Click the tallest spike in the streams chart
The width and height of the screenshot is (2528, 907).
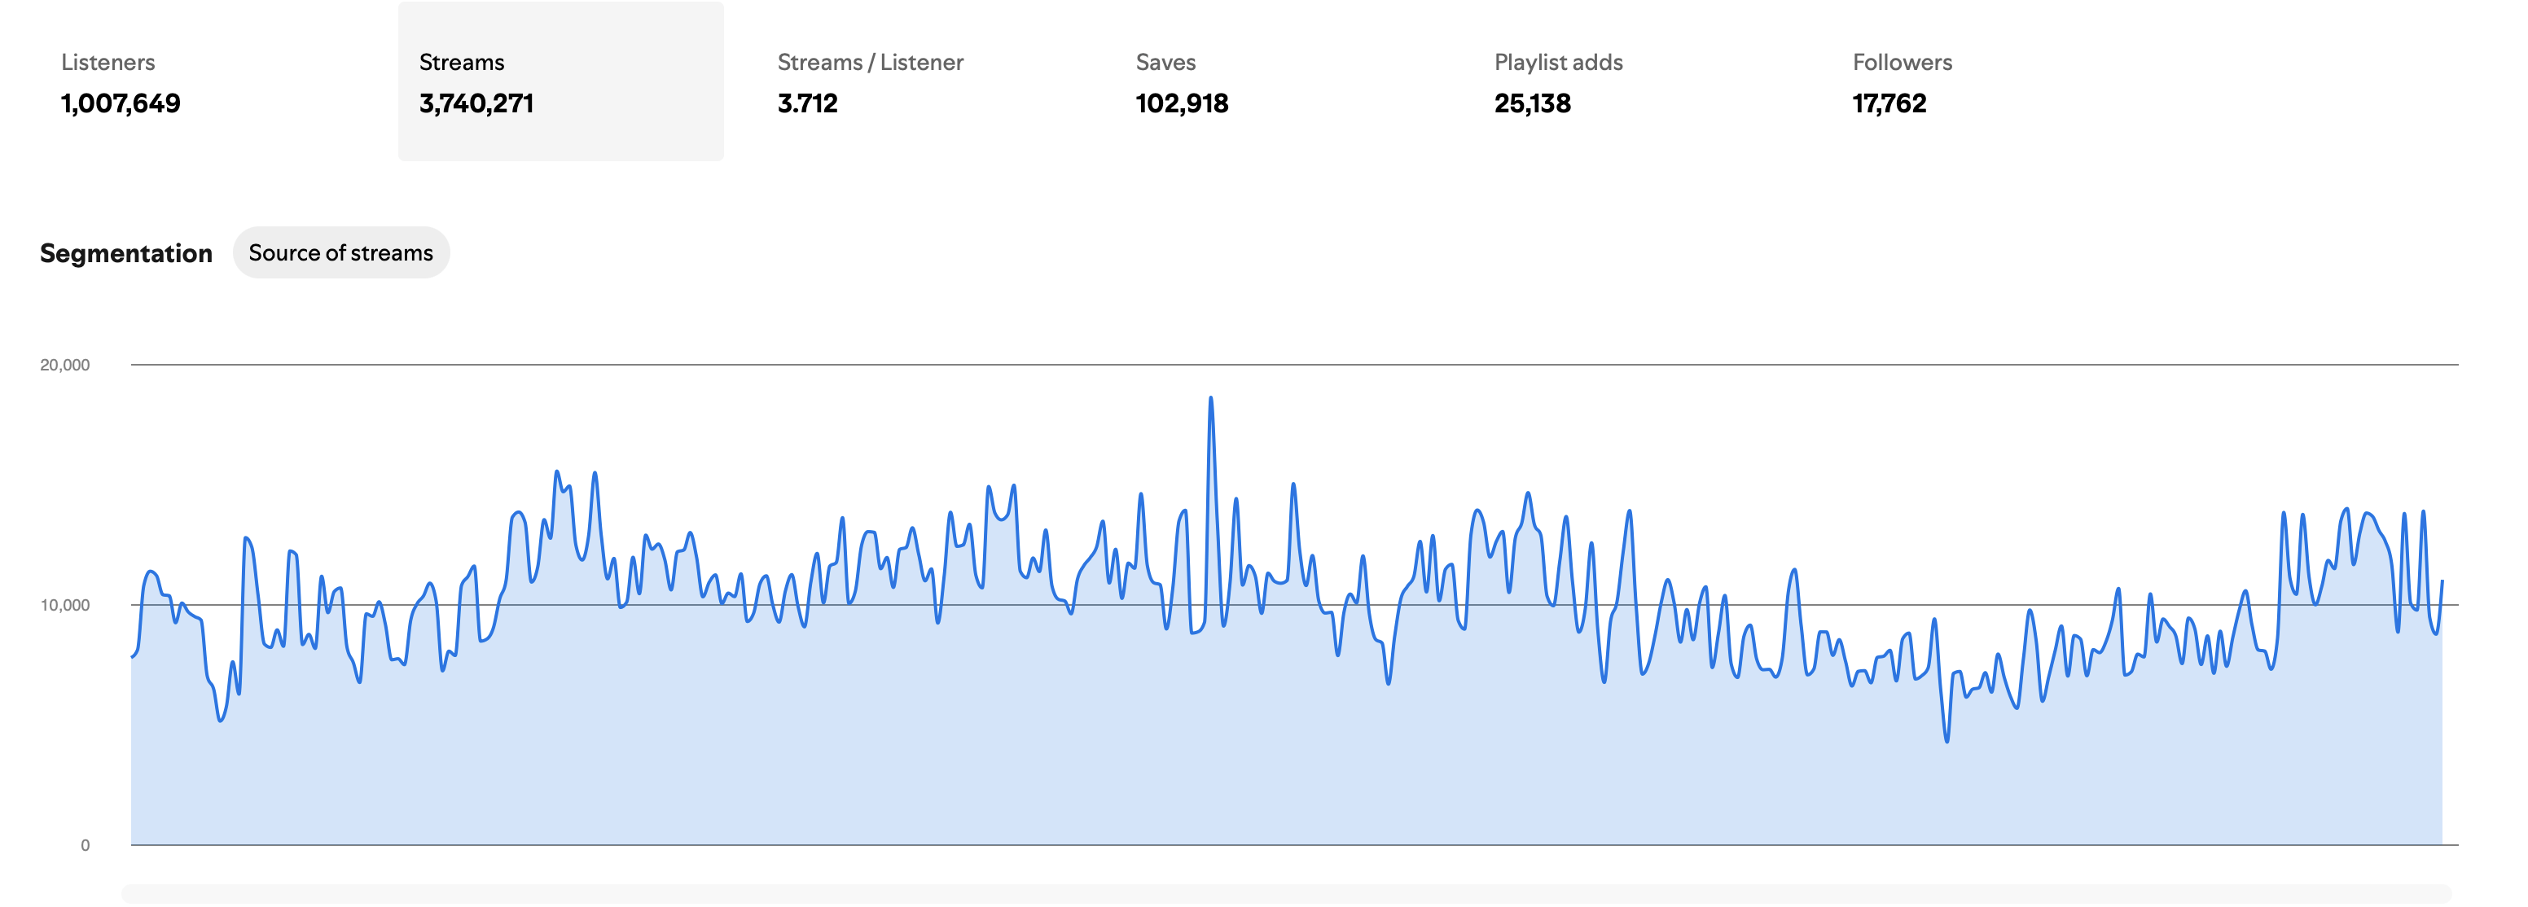[1210, 399]
